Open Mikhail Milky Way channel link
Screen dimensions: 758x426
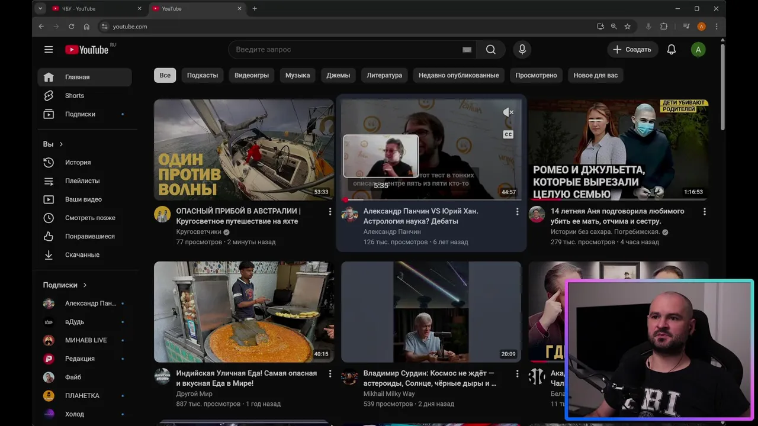pyautogui.click(x=389, y=394)
